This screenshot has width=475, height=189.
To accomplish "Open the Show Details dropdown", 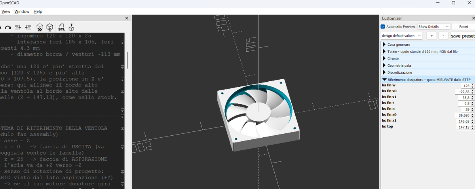I will coord(434,26).
